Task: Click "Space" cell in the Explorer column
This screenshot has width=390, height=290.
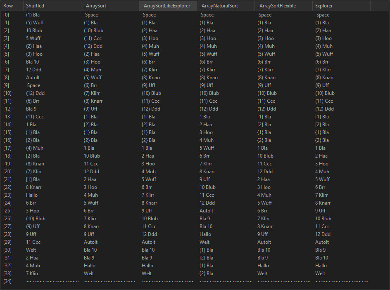Action: [323, 15]
